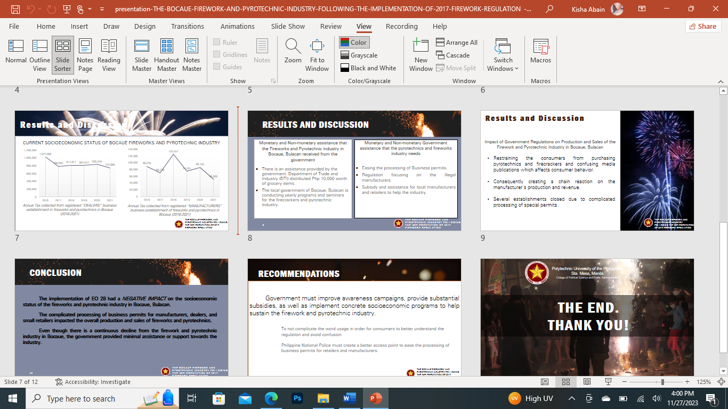Save the presentation using the Save icon
The height and width of the screenshot is (409, 728).
pos(15,9)
